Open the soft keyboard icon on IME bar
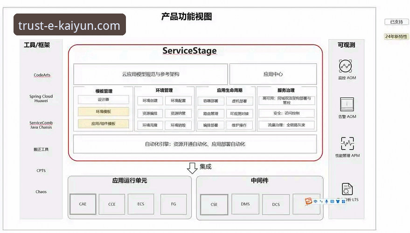The width and height of the screenshot is (410, 233). (x=332, y=201)
